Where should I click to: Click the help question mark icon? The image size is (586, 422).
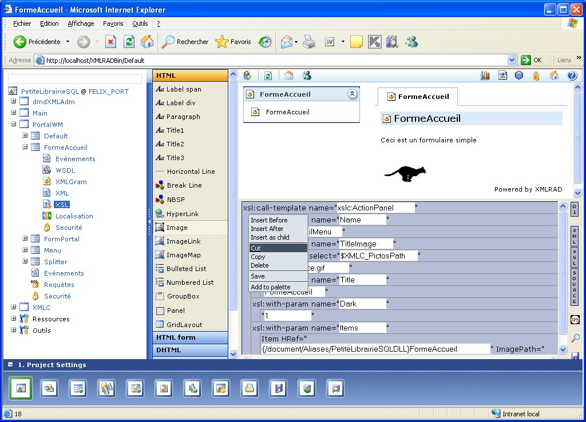tap(572, 75)
